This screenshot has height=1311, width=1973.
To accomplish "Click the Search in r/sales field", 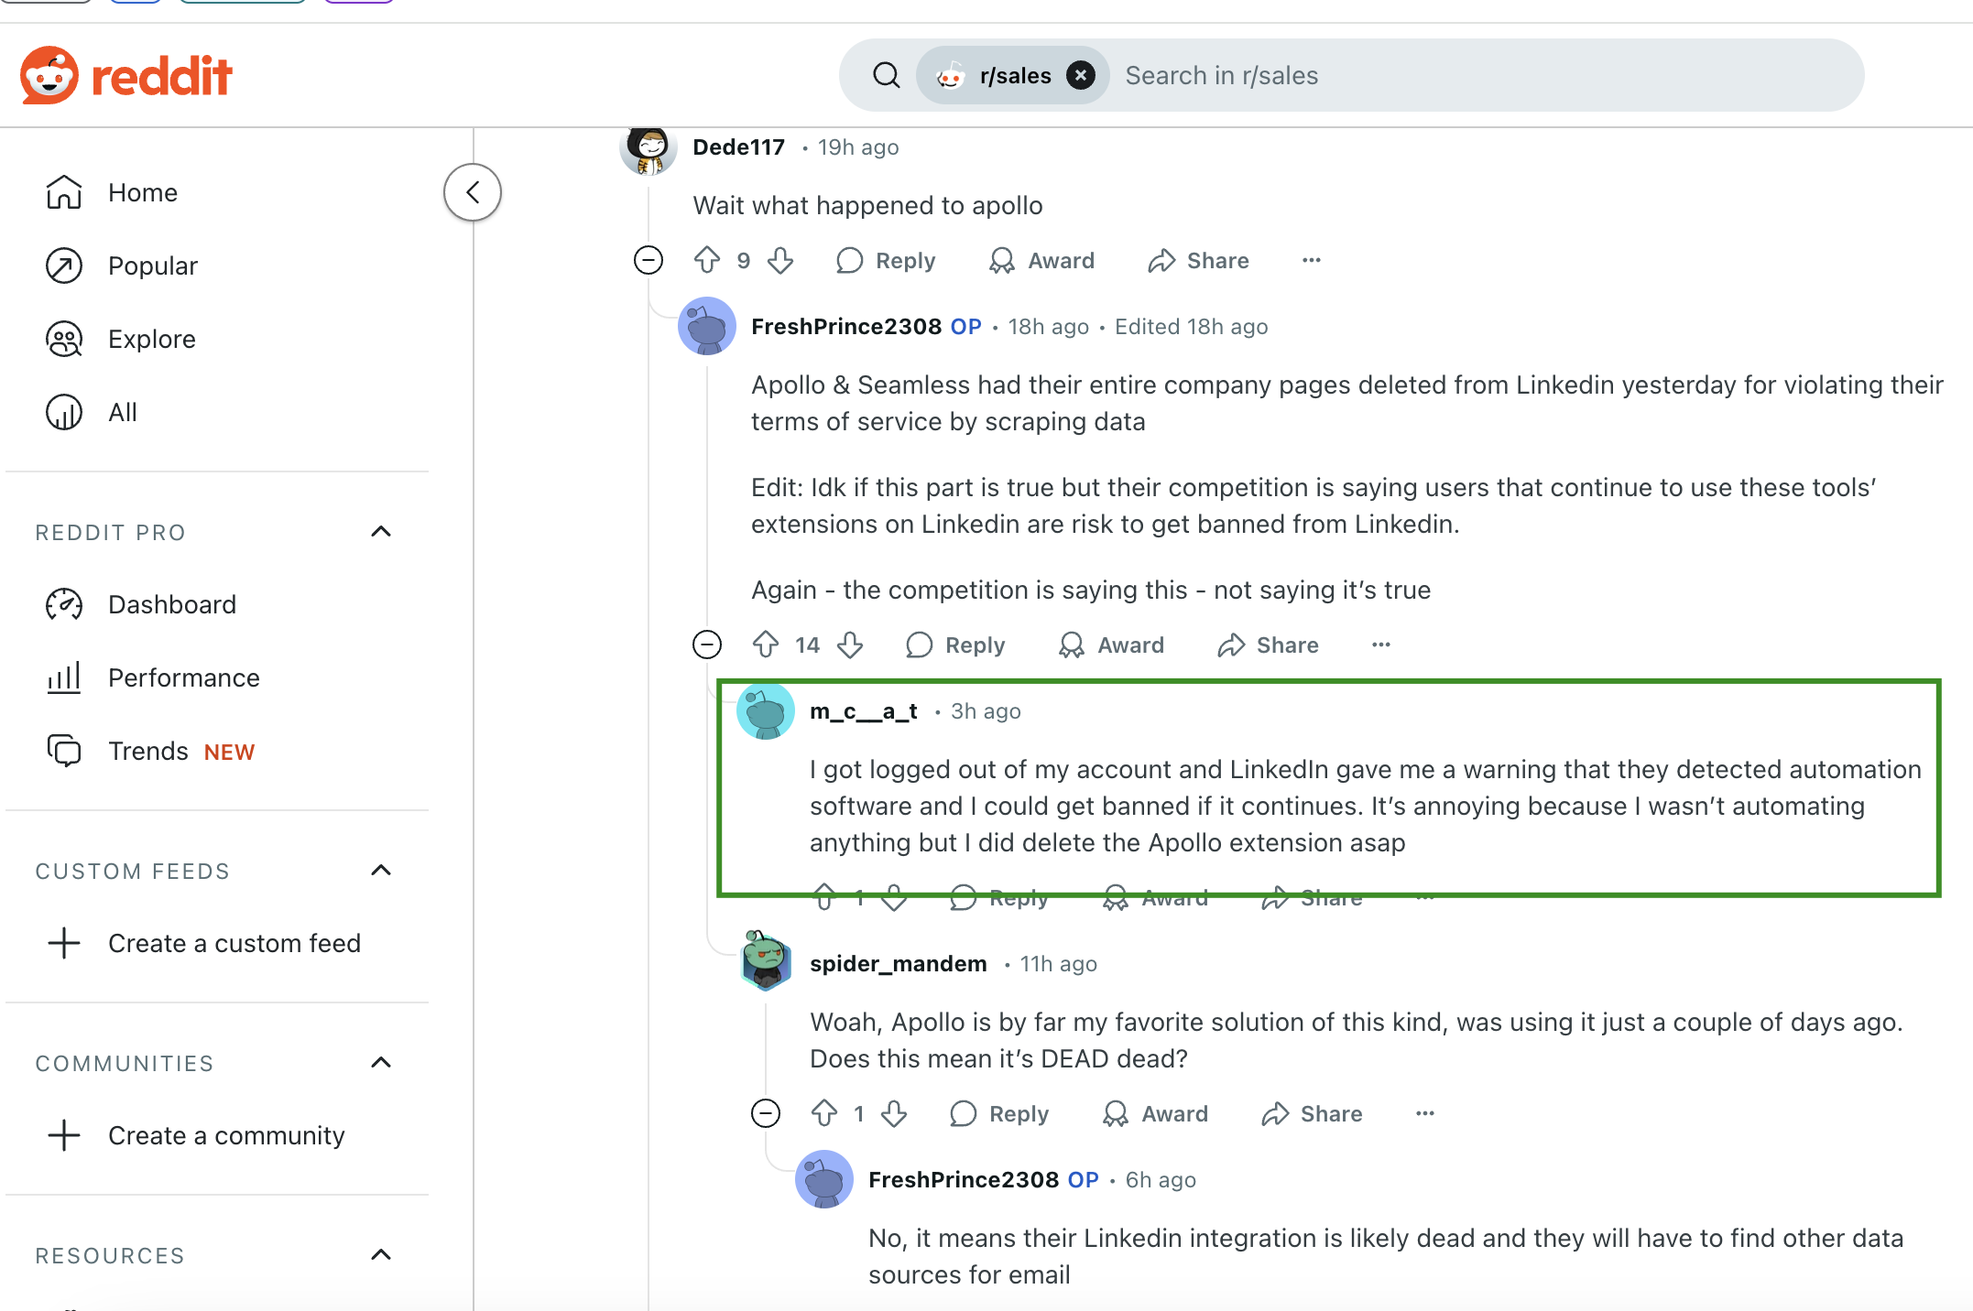I will [1374, 74].
